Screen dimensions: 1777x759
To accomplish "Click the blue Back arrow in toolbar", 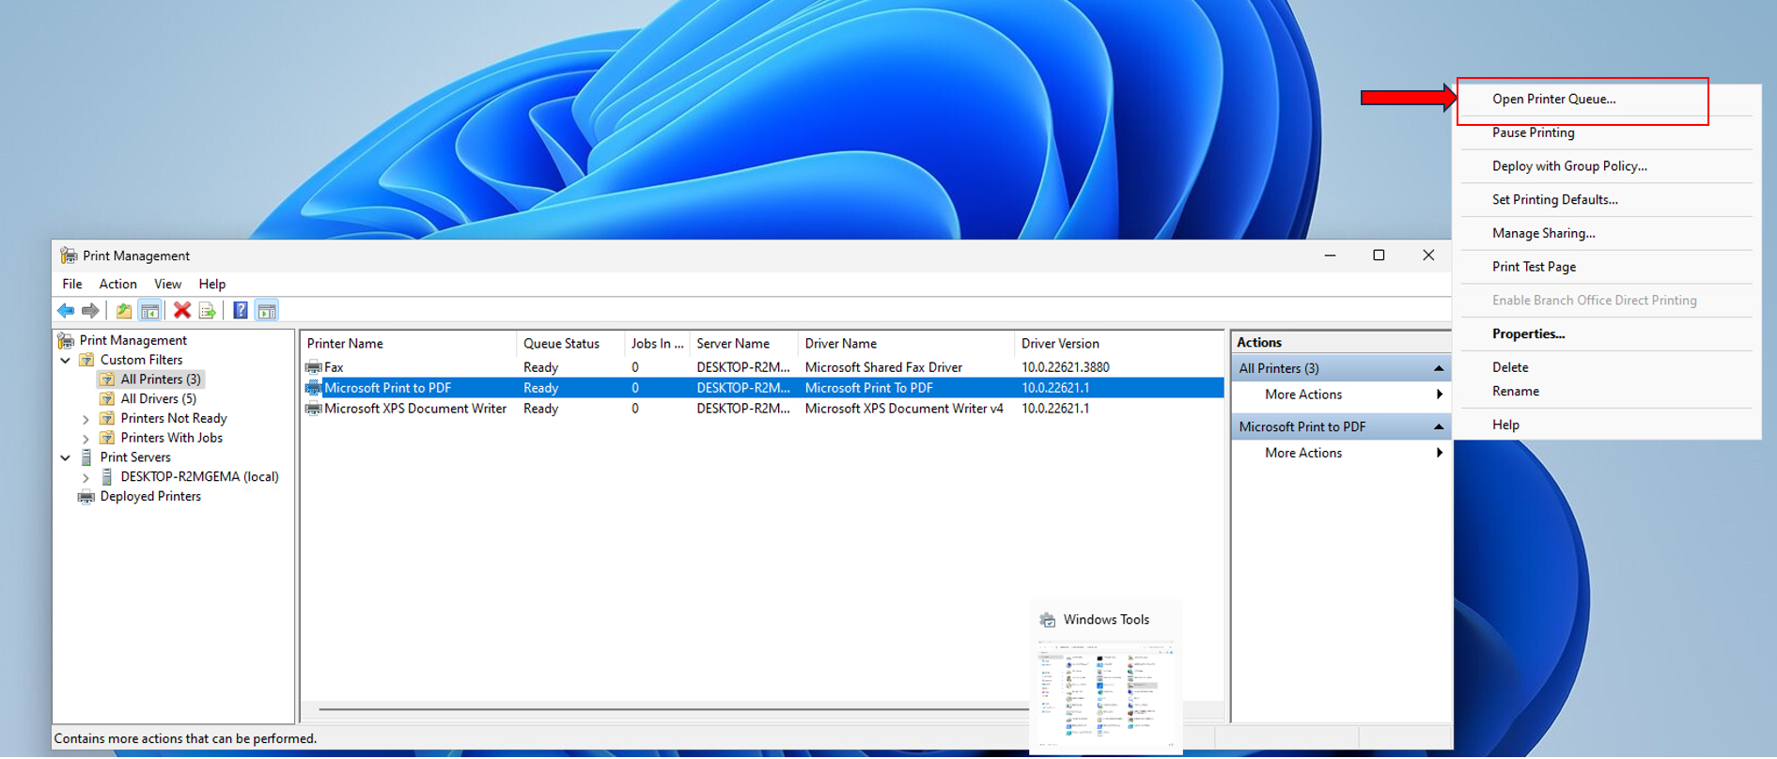I will 66,311.
